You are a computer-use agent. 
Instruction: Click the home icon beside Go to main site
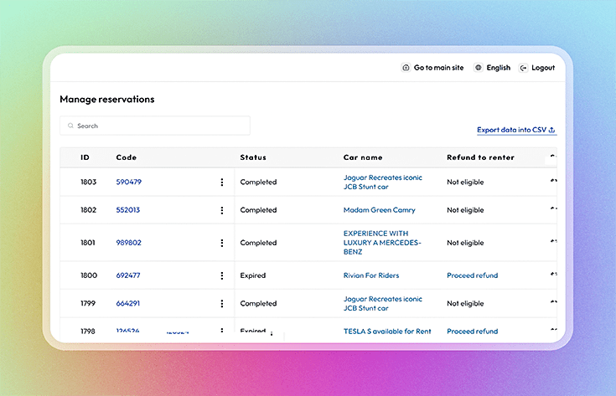tap(406, 68)
